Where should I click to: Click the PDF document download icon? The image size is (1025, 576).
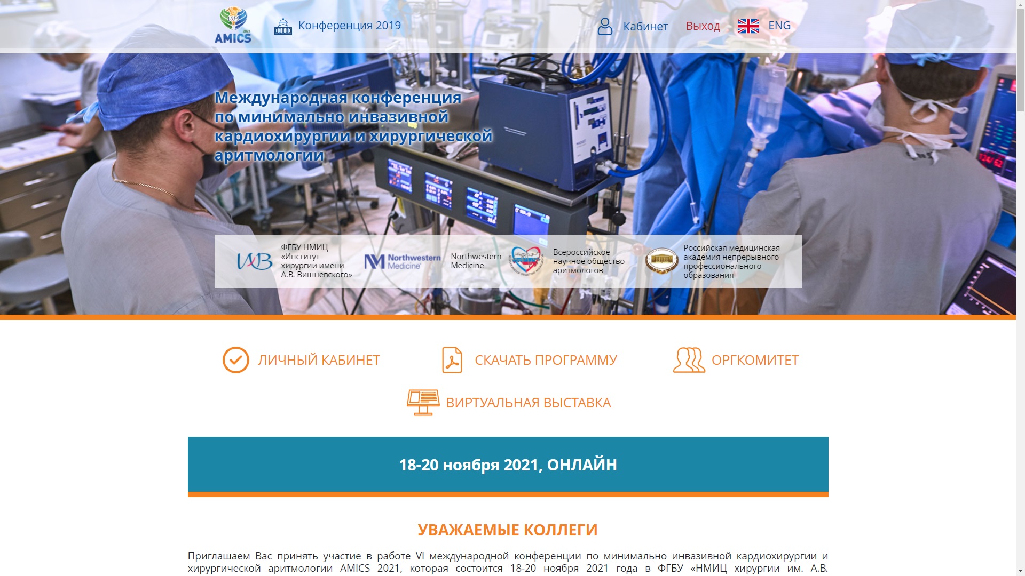[x=452, y=360]
